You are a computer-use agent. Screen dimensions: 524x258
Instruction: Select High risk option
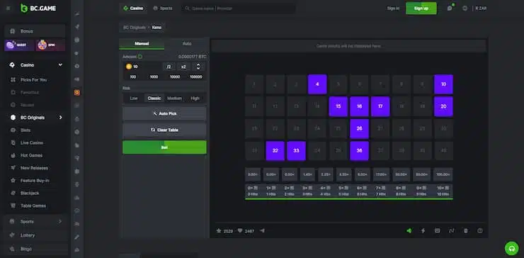[x=195, y=98]
